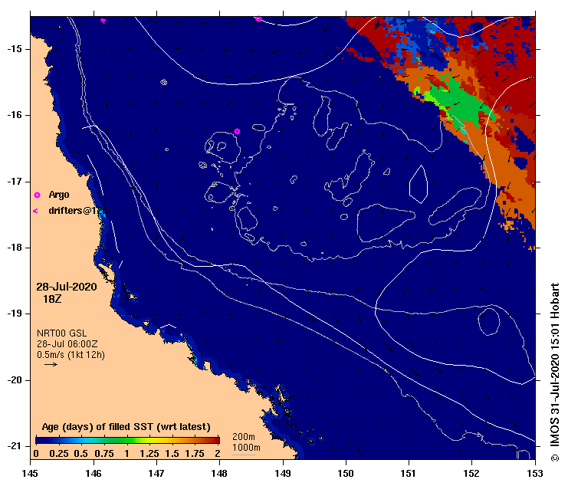Click the dark blue end of color bar
The image size is (568, 486).
pos(40,440)
